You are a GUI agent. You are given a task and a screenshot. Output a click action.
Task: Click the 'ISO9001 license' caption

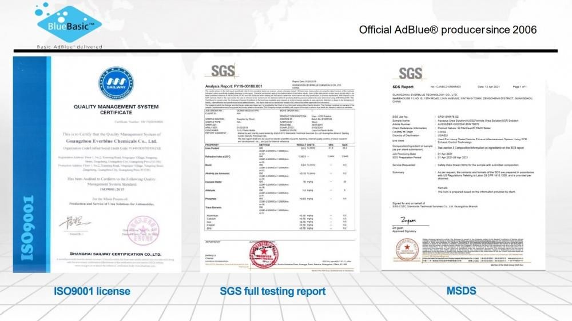[x=92, y=291]
